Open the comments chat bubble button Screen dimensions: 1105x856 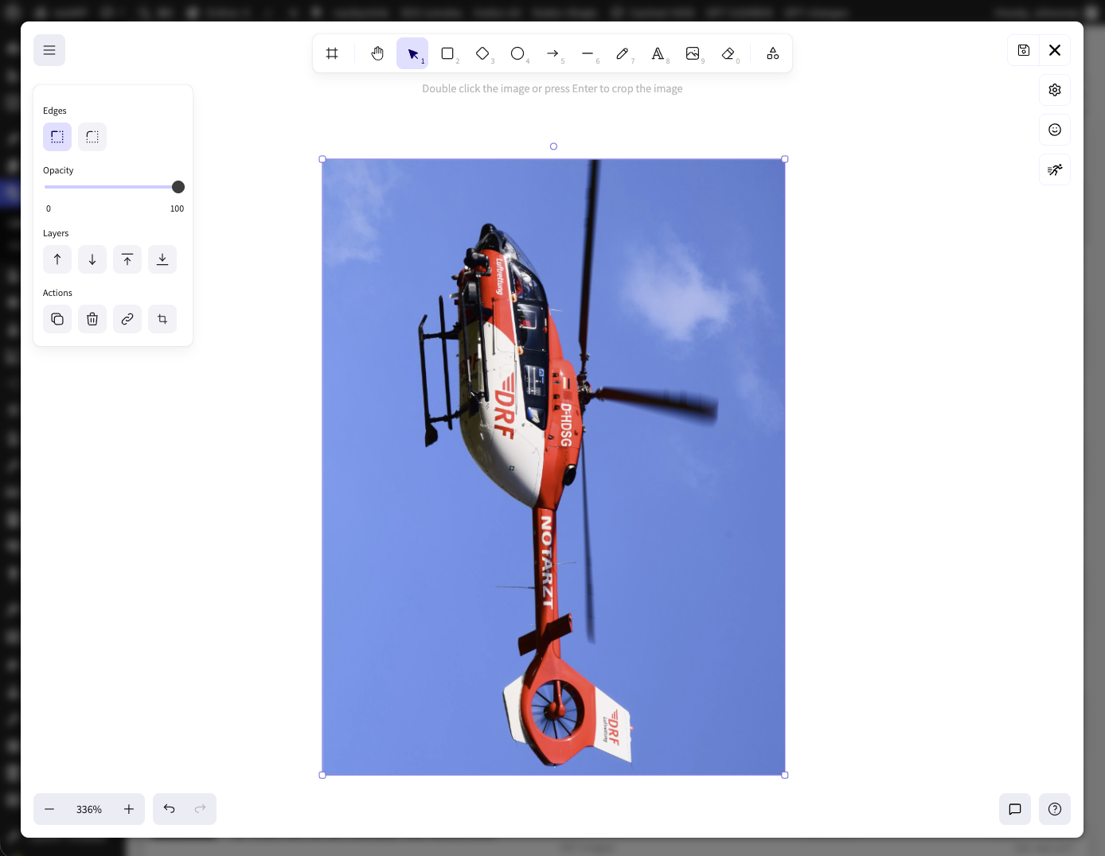(1015, 809)
